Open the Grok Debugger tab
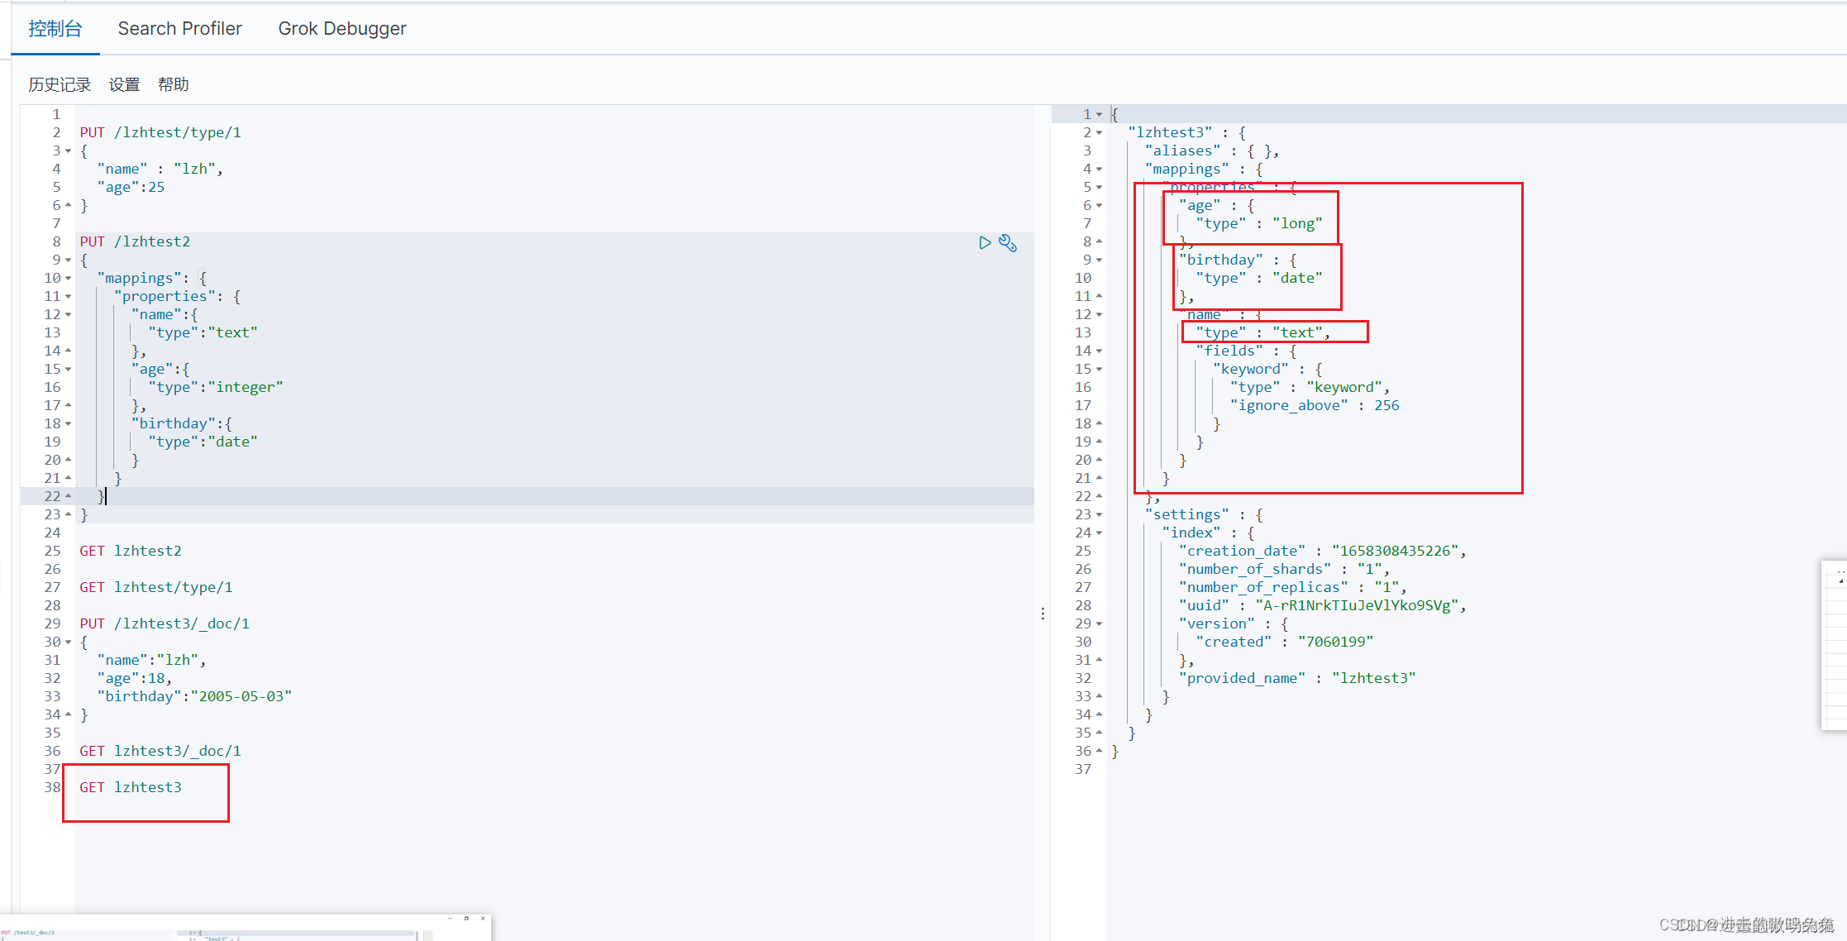The width and height of the screenshot is (1847, 941). (340, 29)
